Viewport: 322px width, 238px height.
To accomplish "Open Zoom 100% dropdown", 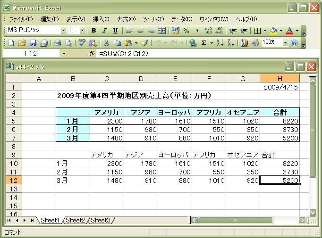I will [x=285, y=42].
